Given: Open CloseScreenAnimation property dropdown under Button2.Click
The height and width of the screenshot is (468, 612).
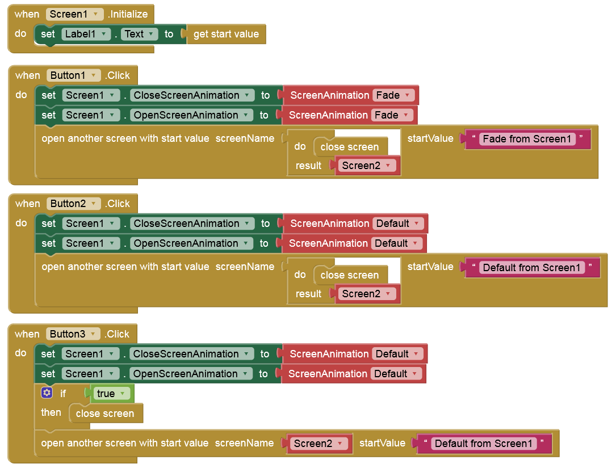Looking at the screenshot, I should (x=192, y=224).
